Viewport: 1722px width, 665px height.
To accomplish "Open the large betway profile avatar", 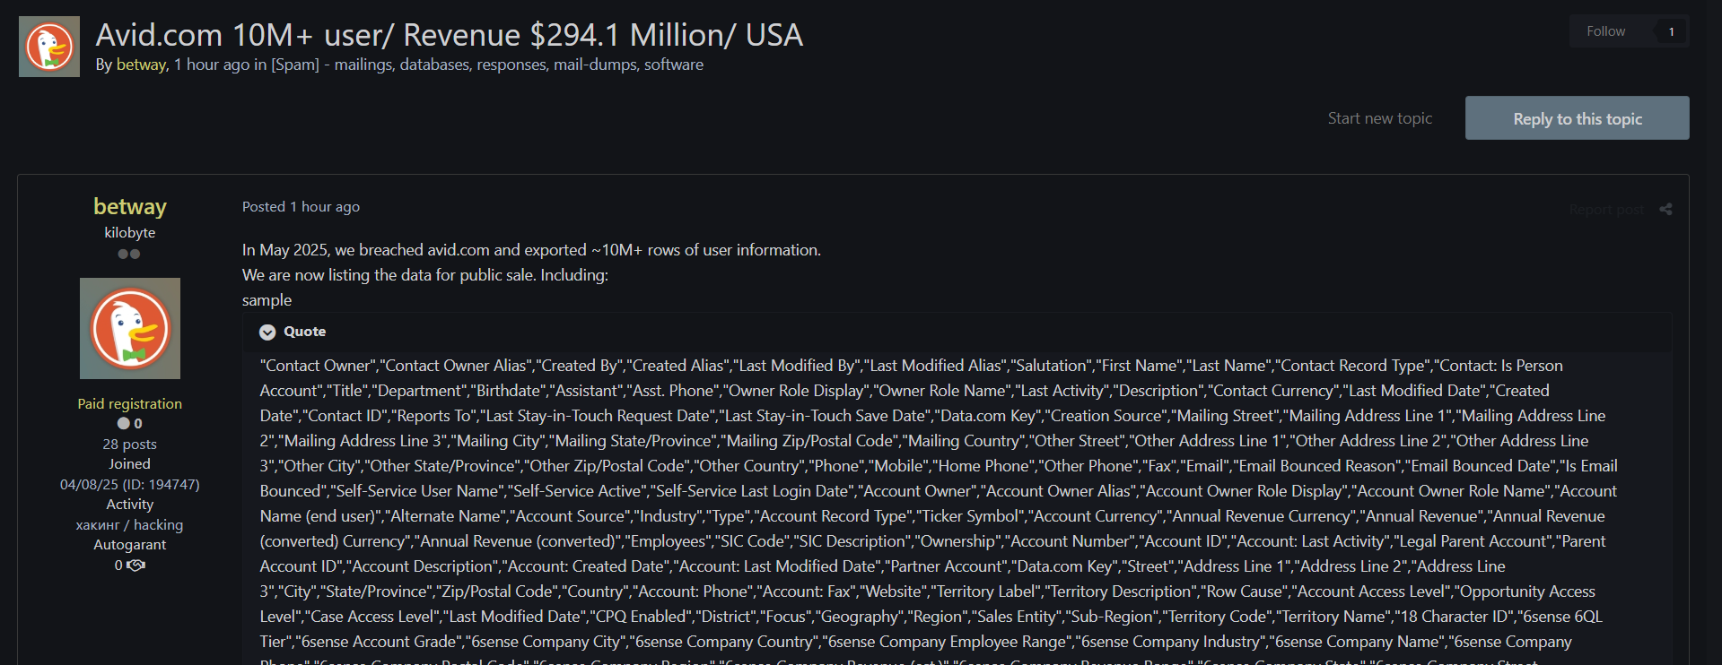I will (130, 328).
